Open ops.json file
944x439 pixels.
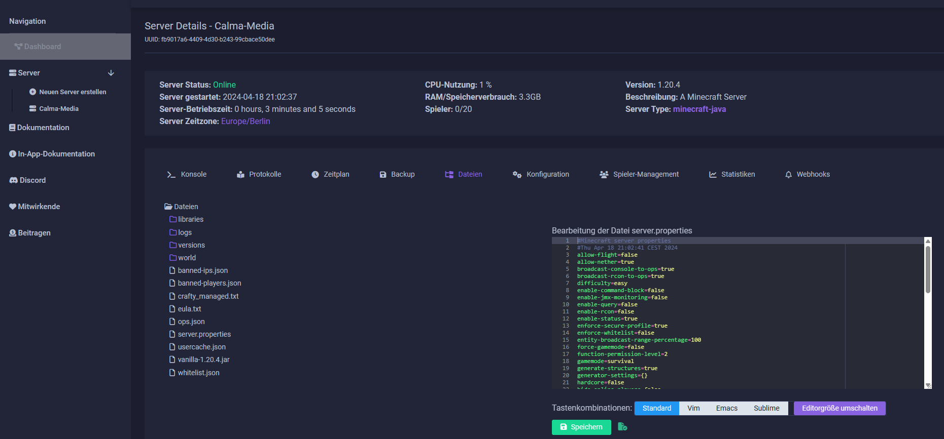point(187,322)
